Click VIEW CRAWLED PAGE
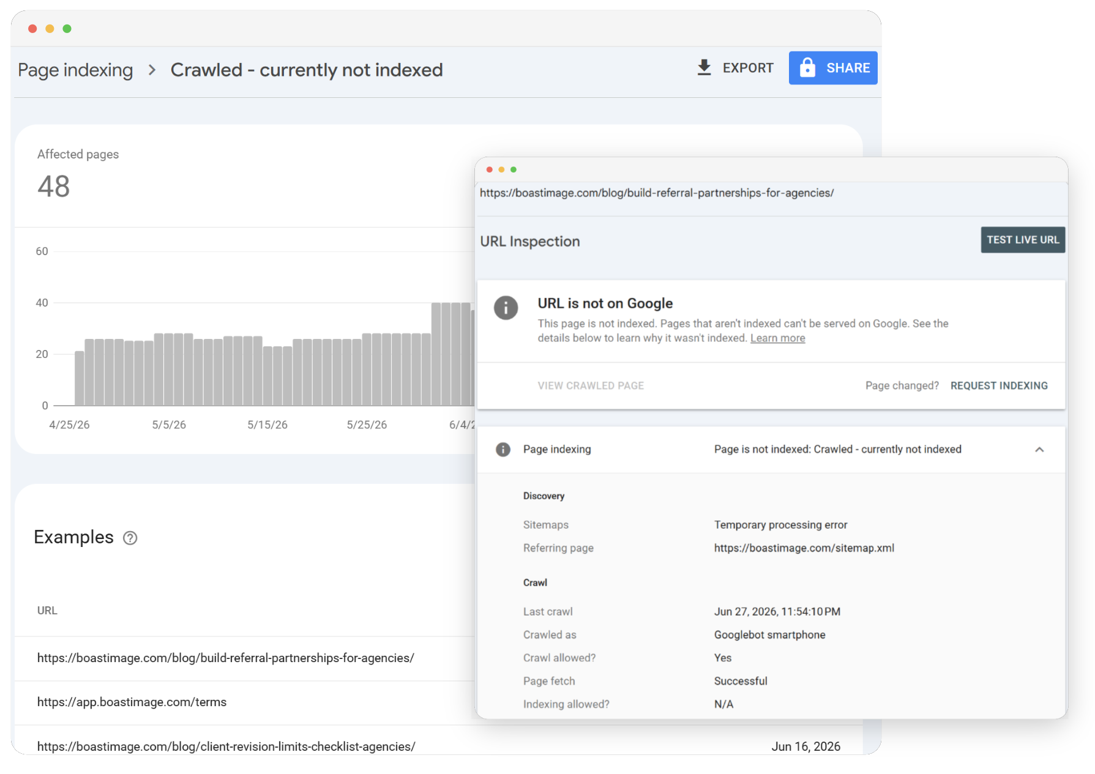The height and width of the screenshot is (774, 1095). coord(591,385)
